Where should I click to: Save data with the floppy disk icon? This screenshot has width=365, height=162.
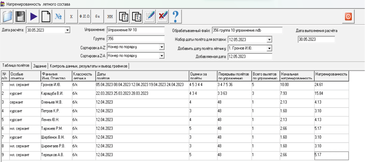(21, 16)
